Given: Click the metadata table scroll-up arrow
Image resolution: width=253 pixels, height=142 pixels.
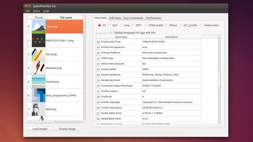Looking at the screenshot, I should tap(219, 36).
